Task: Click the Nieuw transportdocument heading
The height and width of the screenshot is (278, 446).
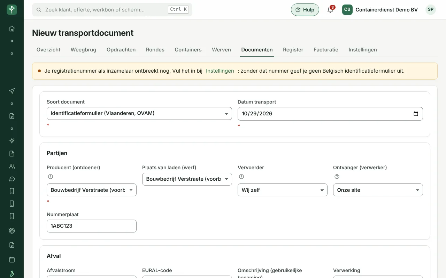Action: click(x=83, y=33)
